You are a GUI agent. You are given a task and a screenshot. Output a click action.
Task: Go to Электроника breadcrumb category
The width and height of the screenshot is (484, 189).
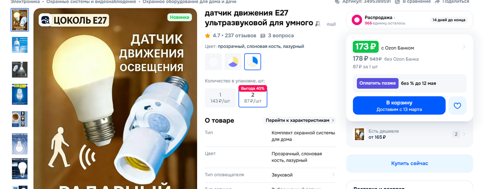[x=25, y=1]
